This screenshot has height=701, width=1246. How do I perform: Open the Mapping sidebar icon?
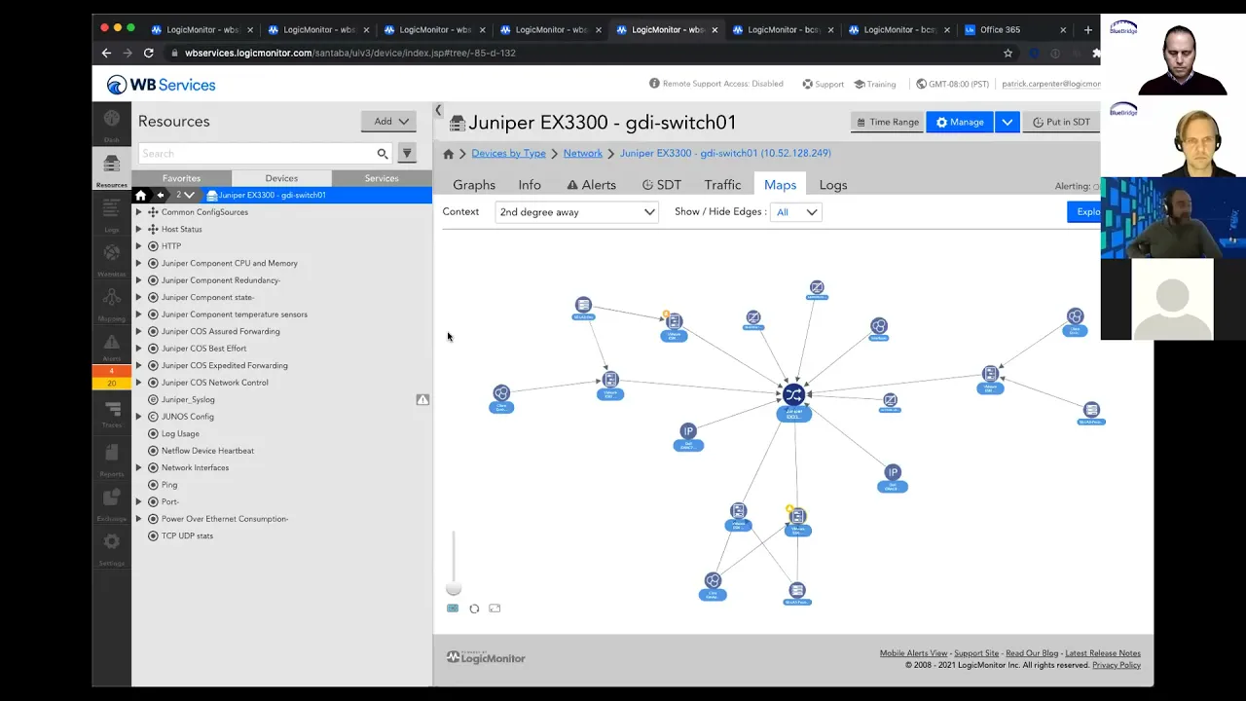112,304
